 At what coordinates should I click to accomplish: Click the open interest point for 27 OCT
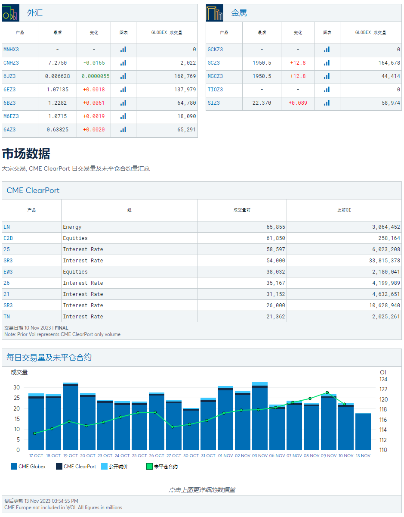[172, 427]
